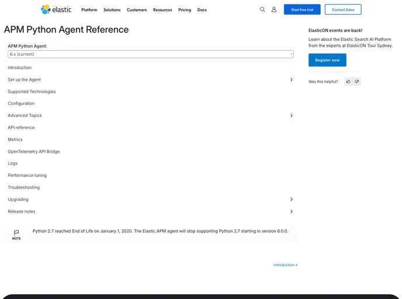Image resolution: width=402 pixels, height=299 pixels.
Task: Click the 'APM Python Agent Reference' title
Action: pos(66,29)
